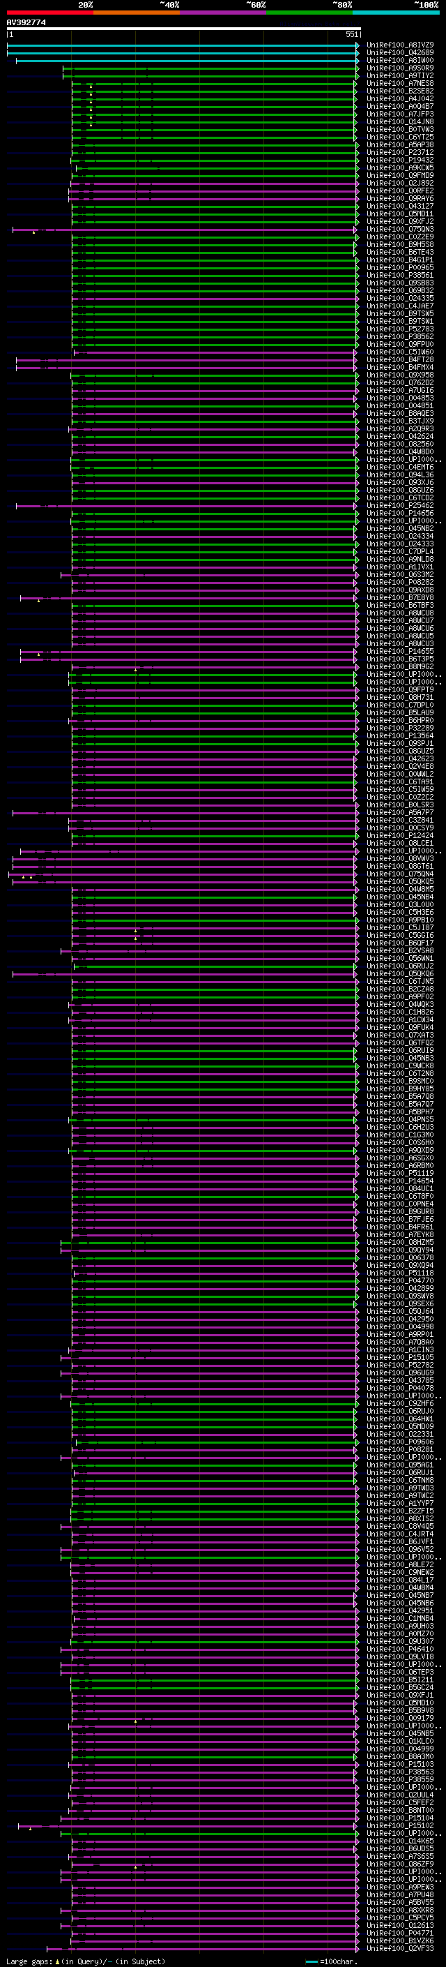Select the UniRef100_O04853 label
The height and width of the screenshot is (1967, 446).
pyautogui.click(x=400, y=398)
